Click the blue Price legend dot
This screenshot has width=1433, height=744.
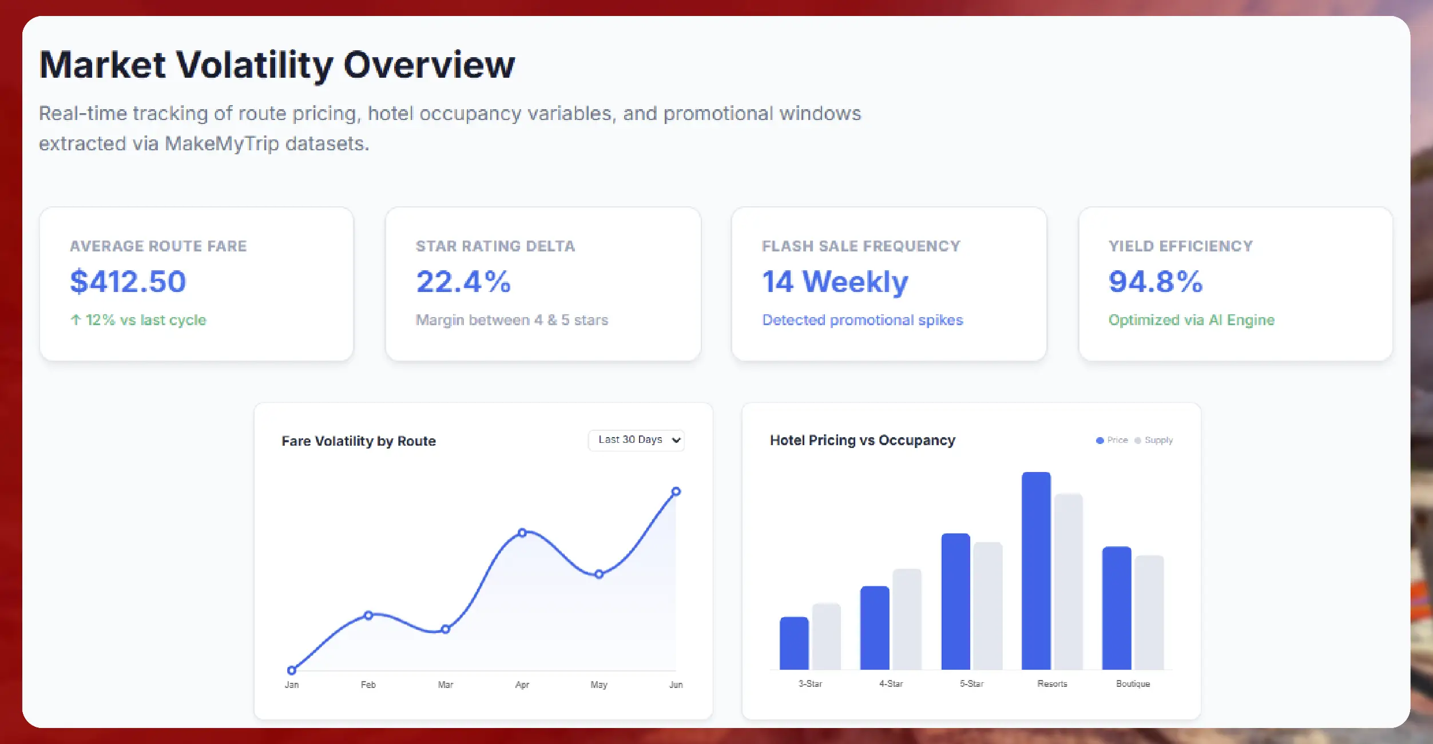(1099, 440)
